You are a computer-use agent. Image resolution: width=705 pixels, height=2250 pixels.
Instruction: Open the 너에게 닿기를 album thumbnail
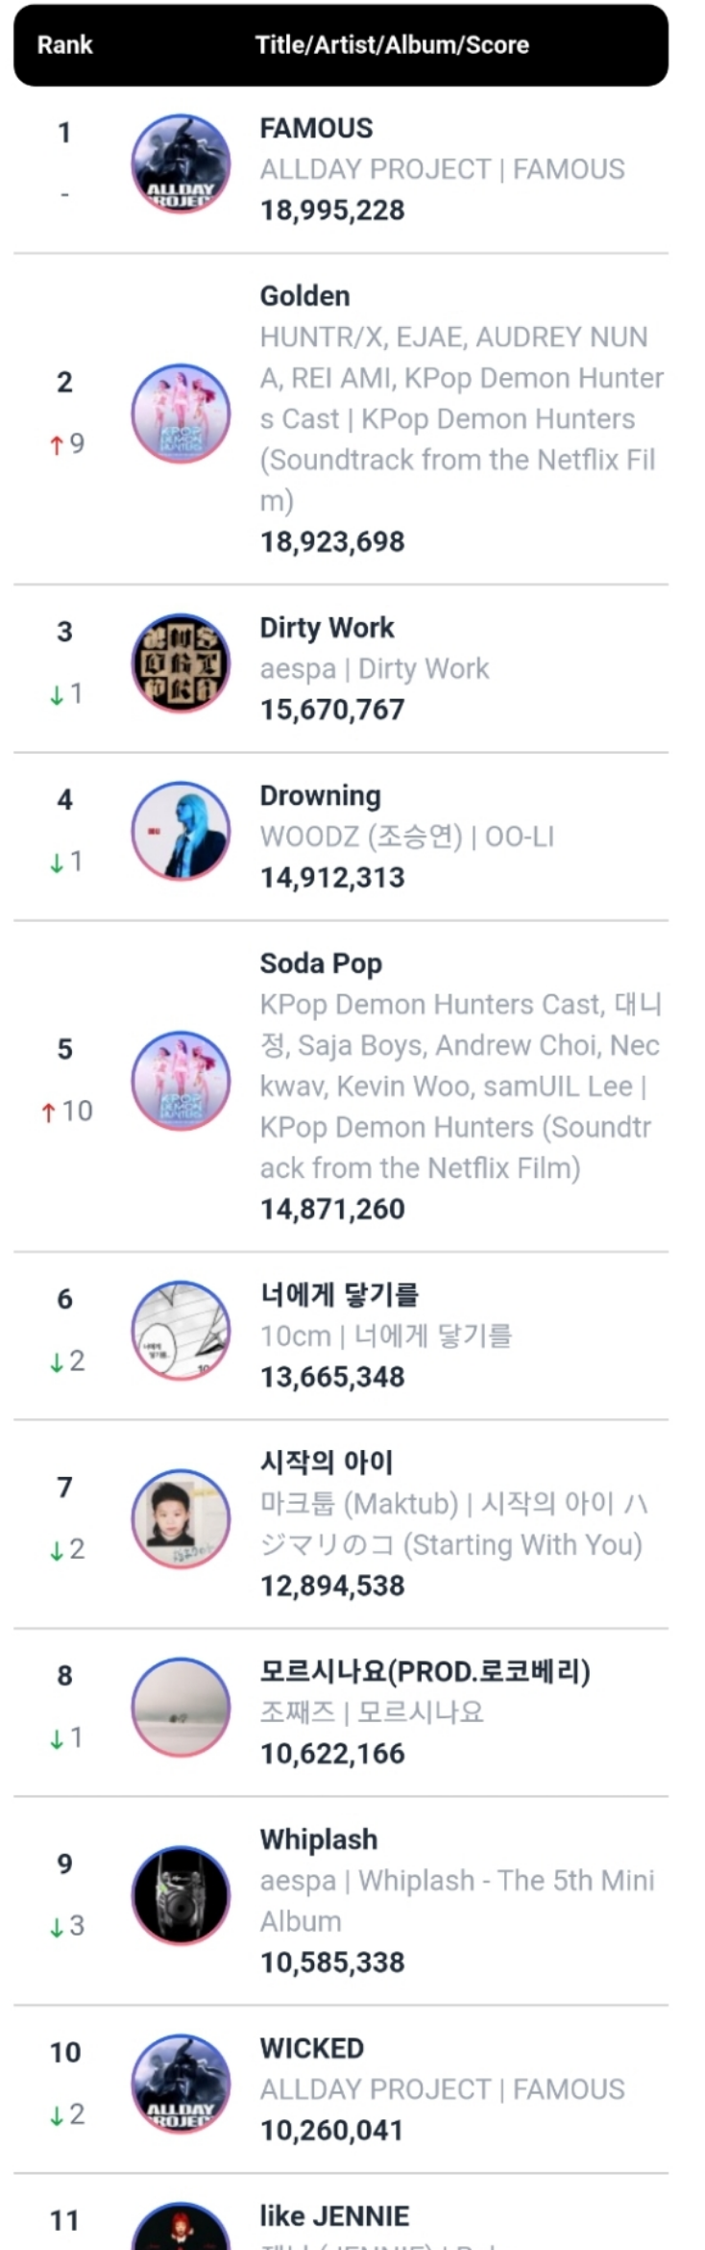(181, 1331)
